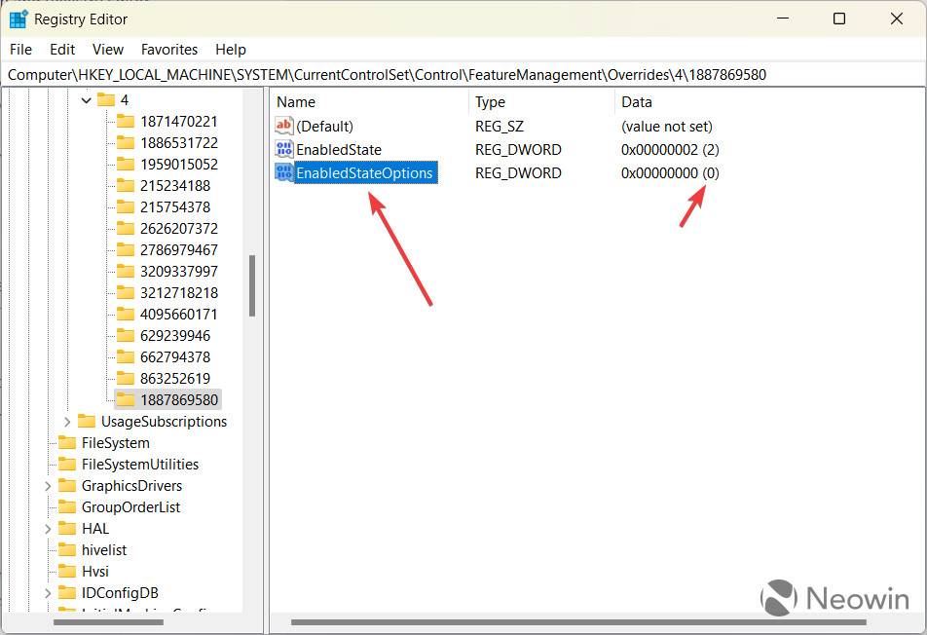Expand the UsageSubscriptions key
The height and width of the screenshot is (635, 927).
click(67, 422)
